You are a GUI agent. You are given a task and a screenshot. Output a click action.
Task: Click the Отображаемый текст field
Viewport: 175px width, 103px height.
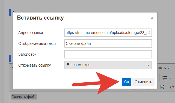[x=108, y=43]
